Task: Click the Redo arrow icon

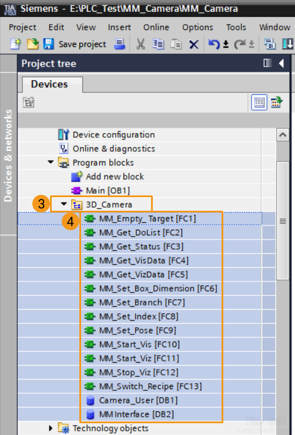Action: coord(240,44)
